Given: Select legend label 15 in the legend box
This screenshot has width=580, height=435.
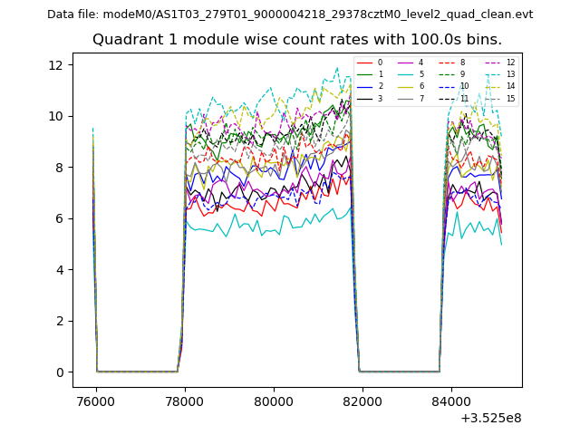Looking at the screenshot, I should pyautogui.click(x=510, y=98).
